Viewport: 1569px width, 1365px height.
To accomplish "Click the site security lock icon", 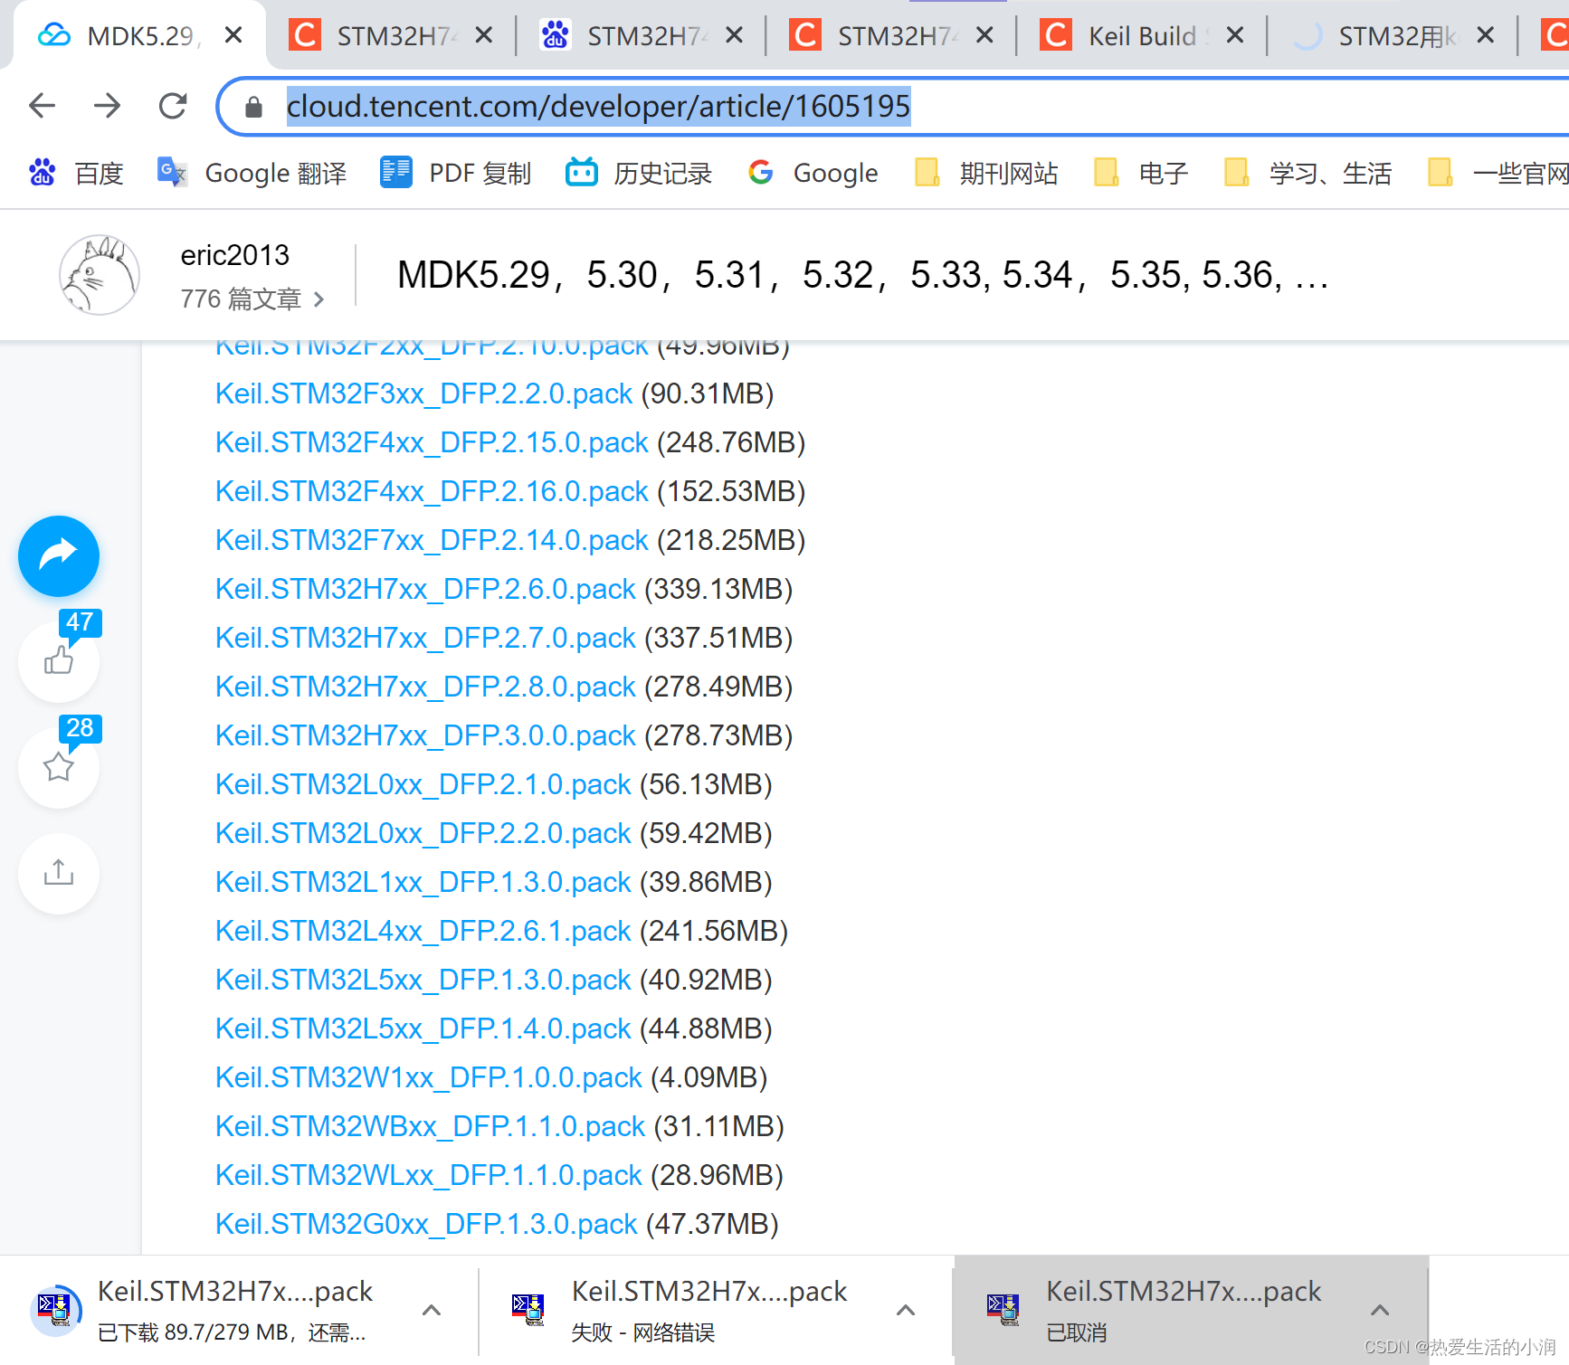I will [x=253, y=107].
